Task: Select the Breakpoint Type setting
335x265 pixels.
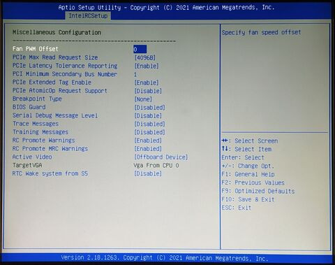Action: pos(37,99)
